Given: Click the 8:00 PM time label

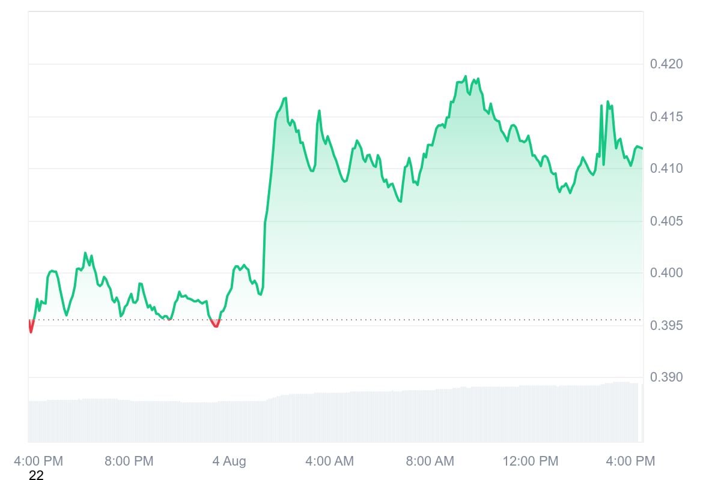Looking at the screenshot, I should [129, 461].
